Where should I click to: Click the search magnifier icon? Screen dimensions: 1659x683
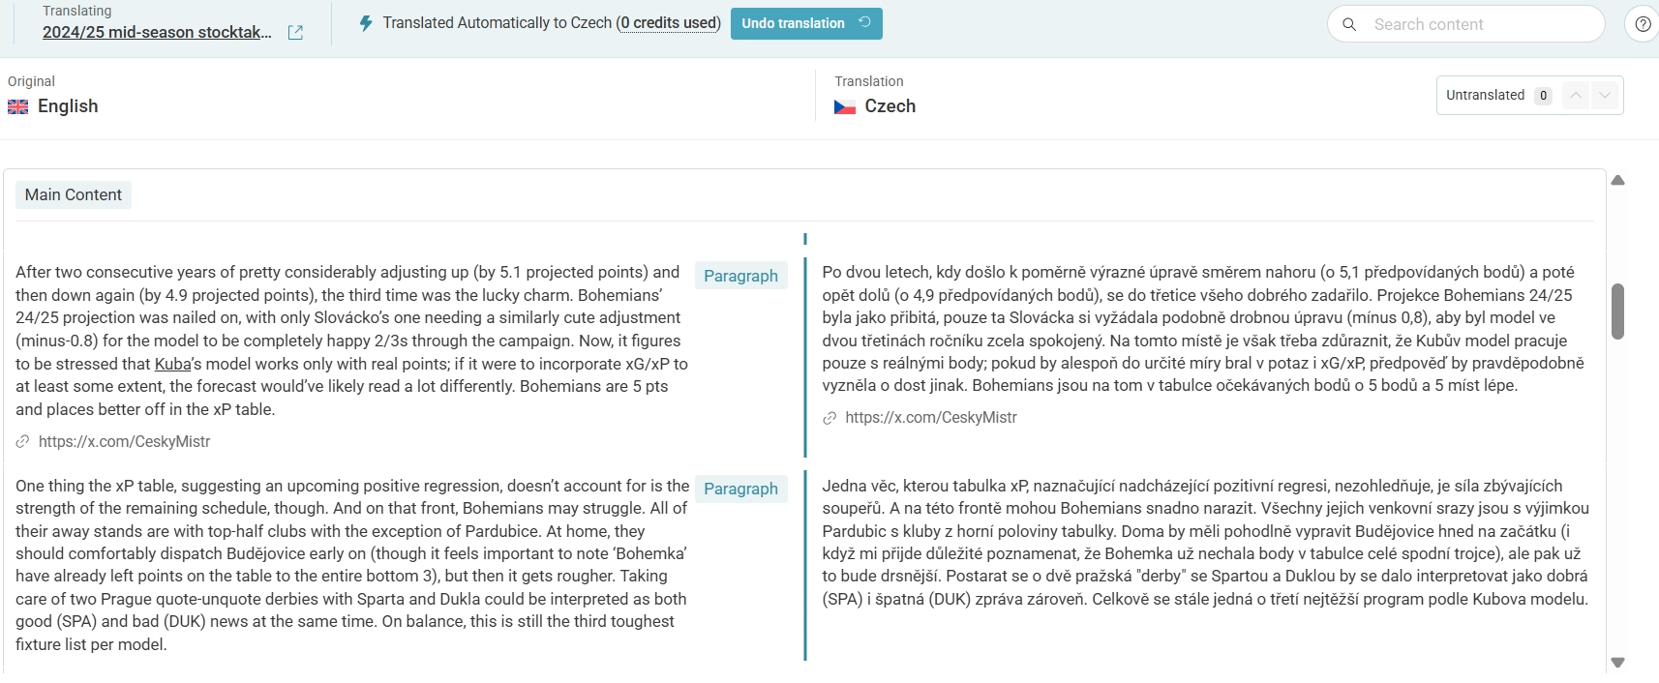pos(1349,24)
